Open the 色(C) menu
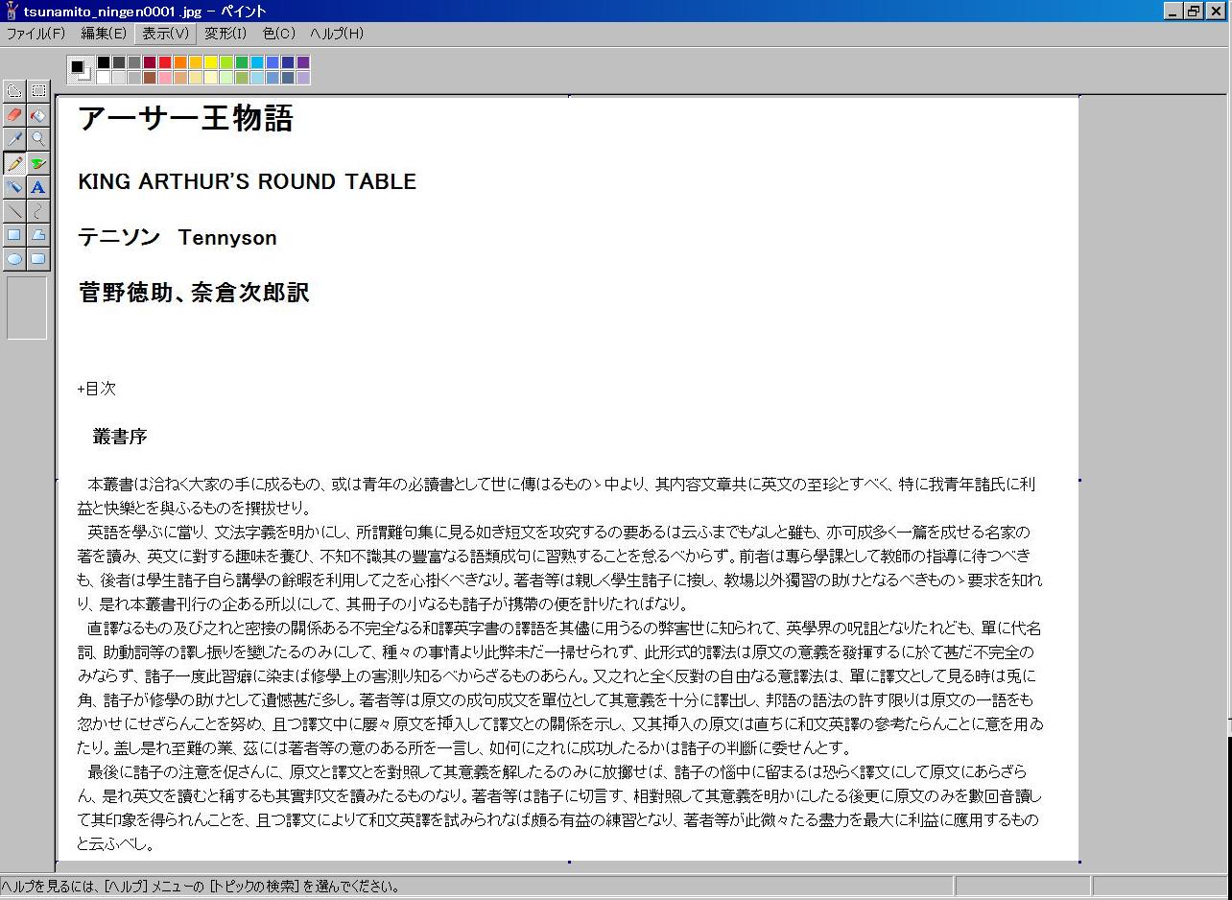Screen dimensions: 1232x900 pyautogui.click(x=279, y=34)
